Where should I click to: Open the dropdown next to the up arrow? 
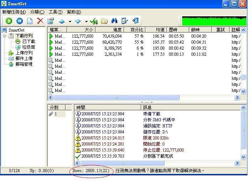70,21
